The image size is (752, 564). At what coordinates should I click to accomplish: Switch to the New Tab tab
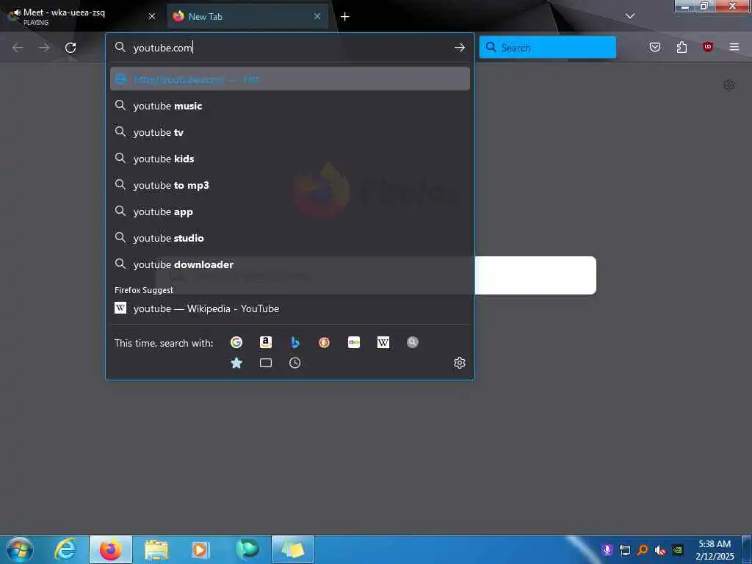[247, 16]
